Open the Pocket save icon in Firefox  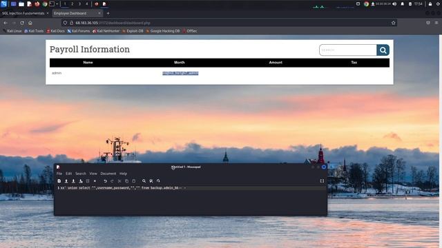click(x=428, y=23)
